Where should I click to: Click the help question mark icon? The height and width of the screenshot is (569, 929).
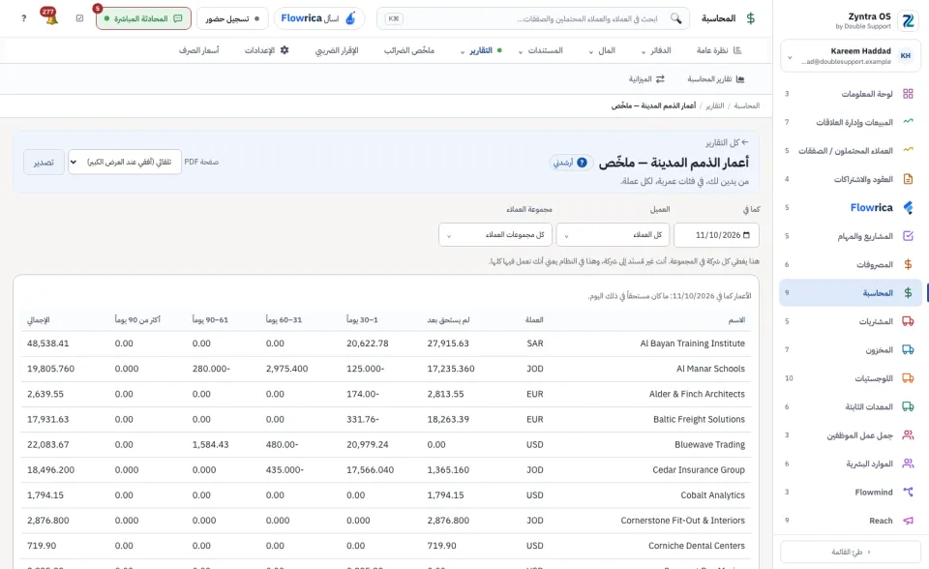23,18
